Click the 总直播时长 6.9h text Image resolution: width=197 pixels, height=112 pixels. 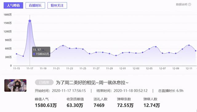click(171, 91)
